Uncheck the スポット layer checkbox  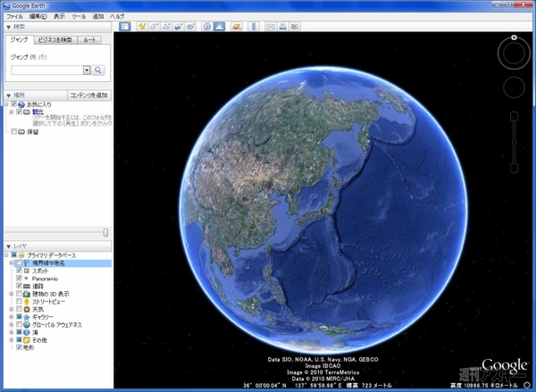(19, 271)
